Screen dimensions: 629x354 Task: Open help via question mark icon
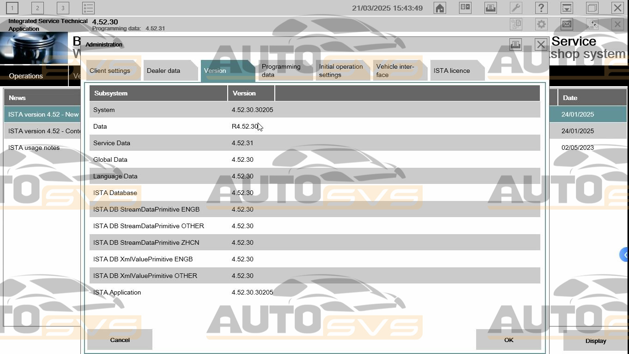pyautogui.click(x=541, y=8)
